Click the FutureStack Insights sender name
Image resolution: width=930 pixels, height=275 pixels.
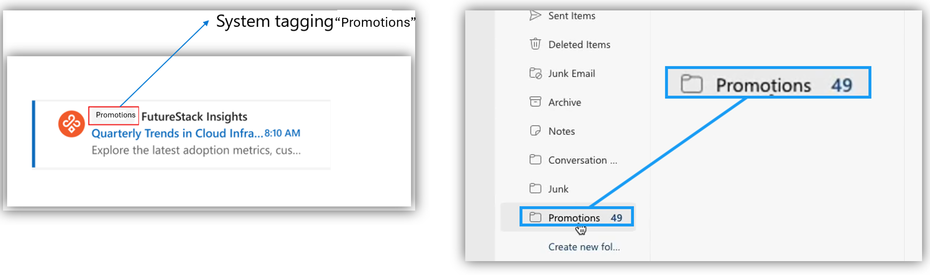coord(194,116)
